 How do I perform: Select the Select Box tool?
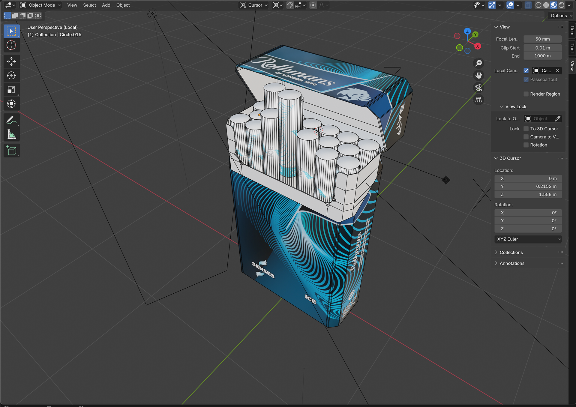[x=11, y=31]
